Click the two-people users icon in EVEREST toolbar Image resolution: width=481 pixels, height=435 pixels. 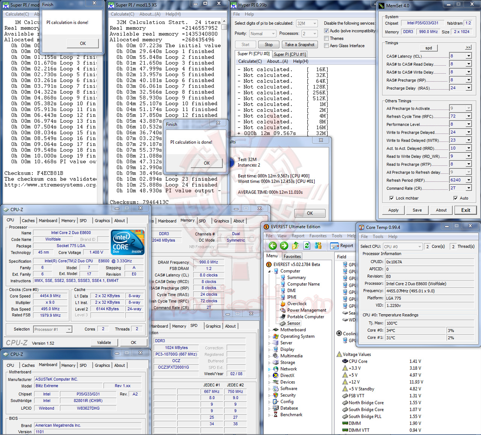(x=318, y=246)
